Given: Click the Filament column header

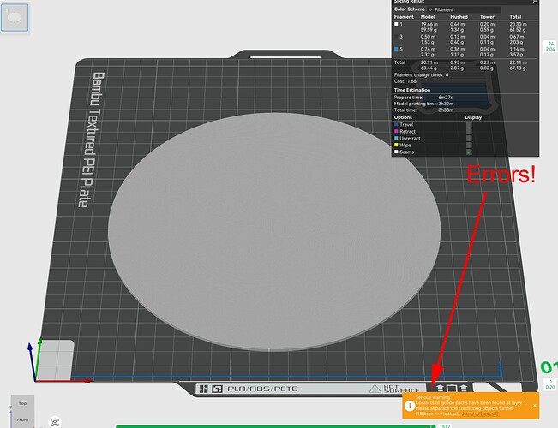Looking at the screenshot, I should pos(404,17).
